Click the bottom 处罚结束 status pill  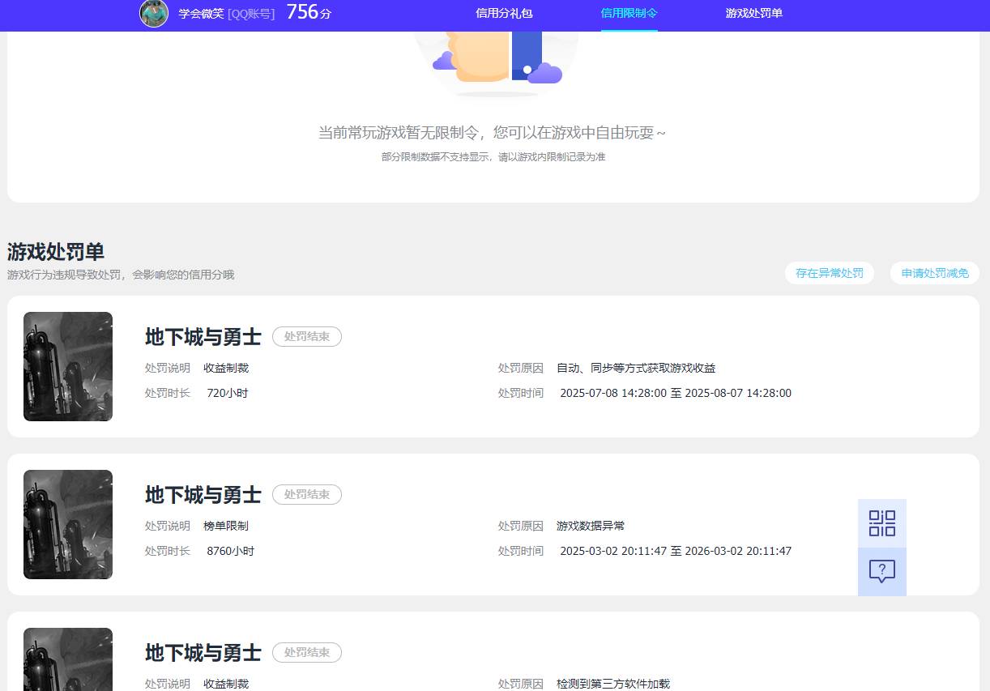[x=306, y=652]
